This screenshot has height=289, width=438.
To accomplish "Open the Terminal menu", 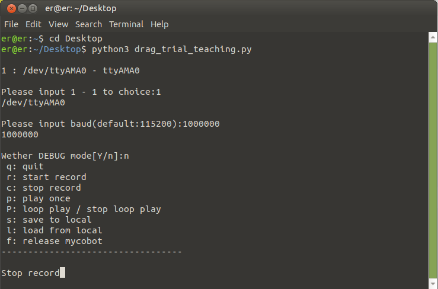I will pyautogui.click(x=126, y=24).
